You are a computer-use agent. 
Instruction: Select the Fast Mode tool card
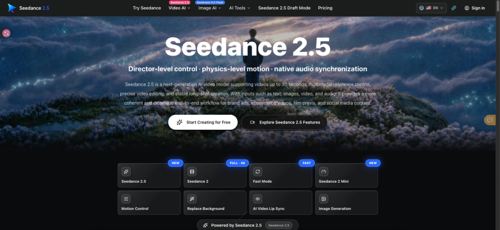pyautogui.click(x=280, y=175)
